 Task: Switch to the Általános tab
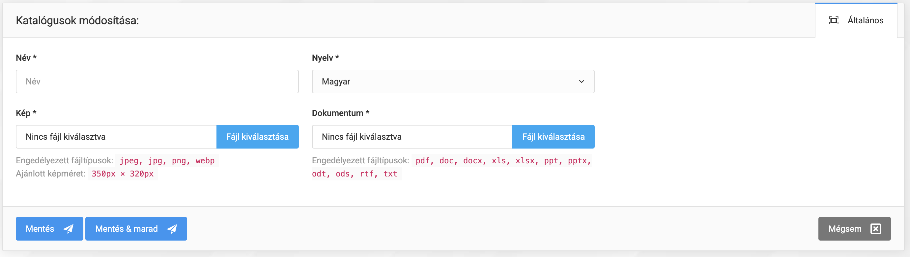[x=865, y=20]
